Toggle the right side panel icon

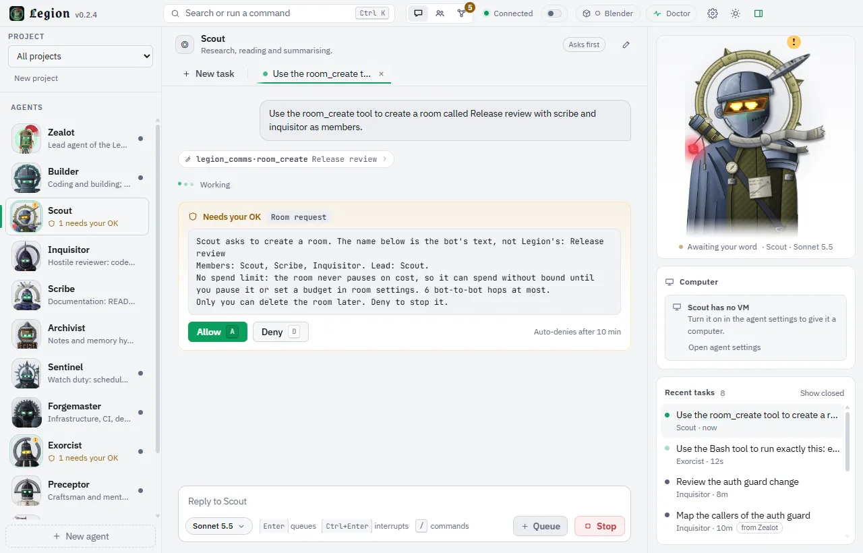(758, 13)
